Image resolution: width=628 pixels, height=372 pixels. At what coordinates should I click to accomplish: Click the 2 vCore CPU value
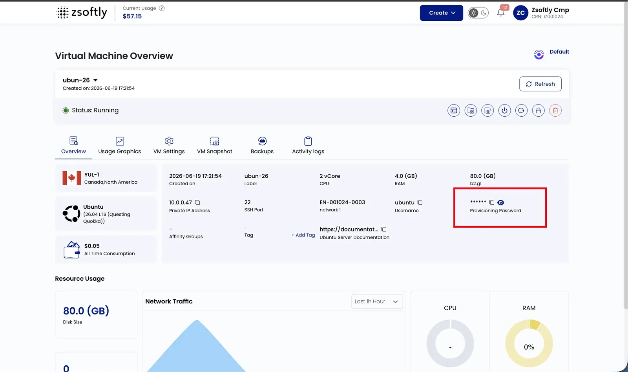pos(330,176)
